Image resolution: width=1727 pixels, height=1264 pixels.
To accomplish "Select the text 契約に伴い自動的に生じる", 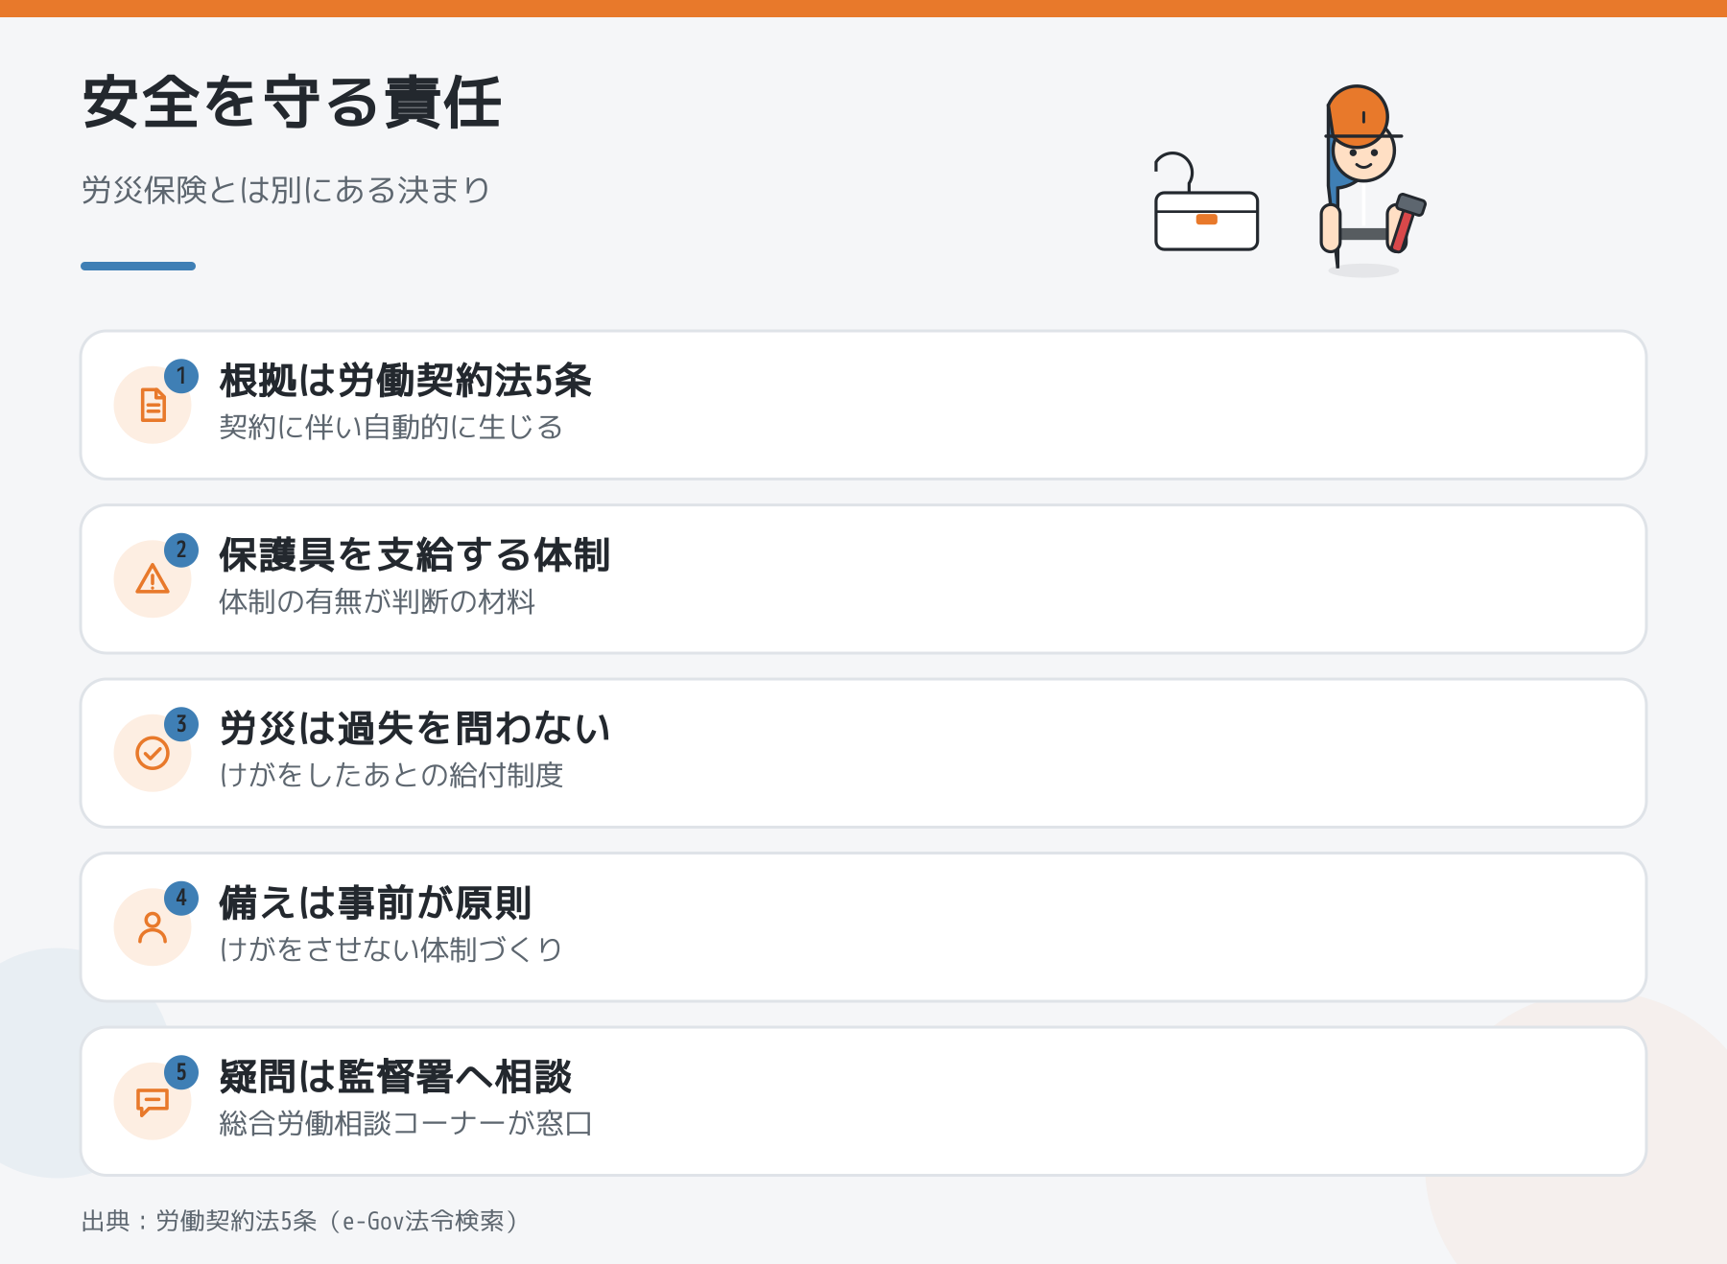I will [391, 427].
